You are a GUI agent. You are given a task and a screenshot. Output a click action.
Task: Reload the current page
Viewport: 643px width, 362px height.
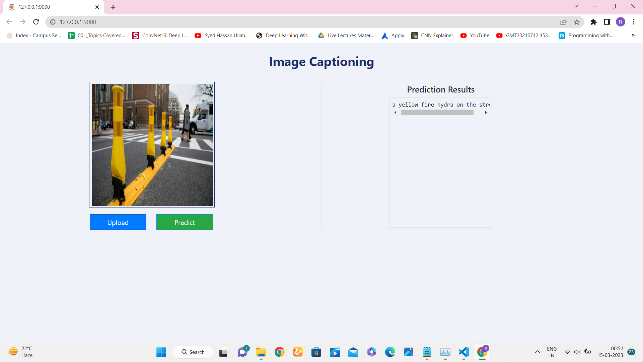coord(36,22)
